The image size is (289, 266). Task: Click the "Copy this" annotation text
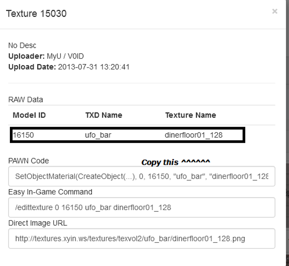point(176,161)
